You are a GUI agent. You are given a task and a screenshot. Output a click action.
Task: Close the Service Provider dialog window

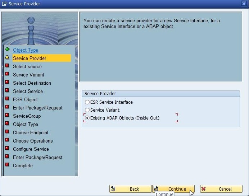pyautogui.click(x=244, y=4)
